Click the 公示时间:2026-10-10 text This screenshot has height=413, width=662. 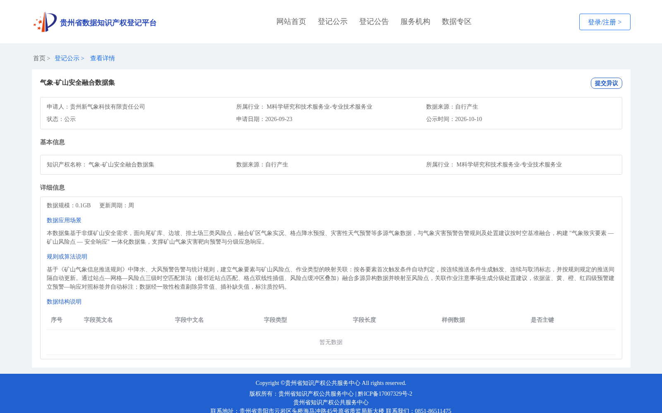coord(454,119)
